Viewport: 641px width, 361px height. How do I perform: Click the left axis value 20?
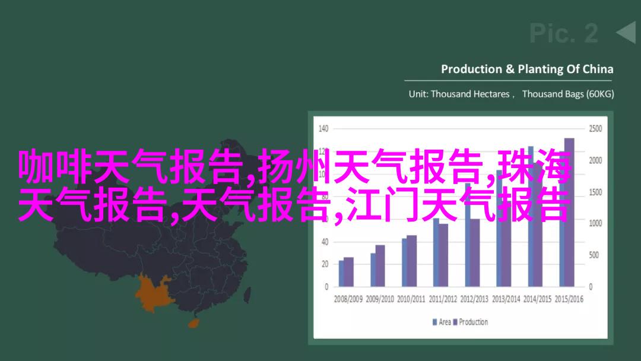[x=325, y=264]
